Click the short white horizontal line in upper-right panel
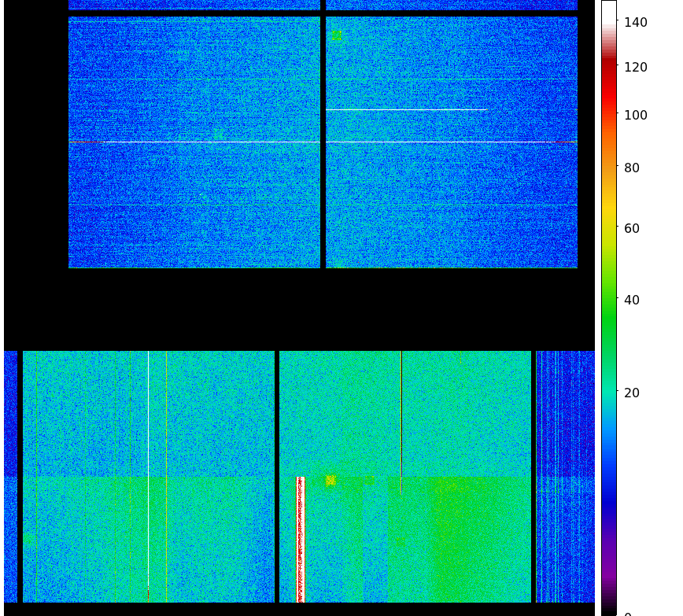683x616 pixels. 405,109
